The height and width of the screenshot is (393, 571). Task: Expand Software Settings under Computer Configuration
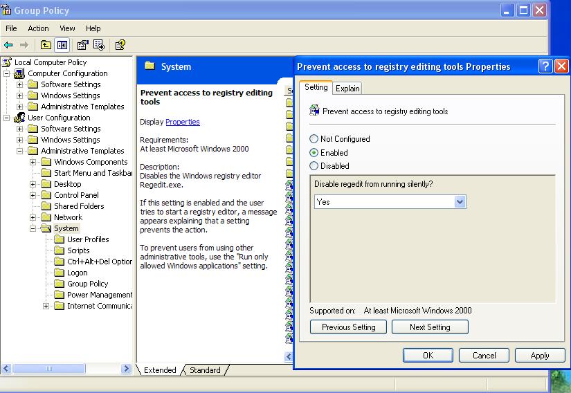tap(19, 84)
